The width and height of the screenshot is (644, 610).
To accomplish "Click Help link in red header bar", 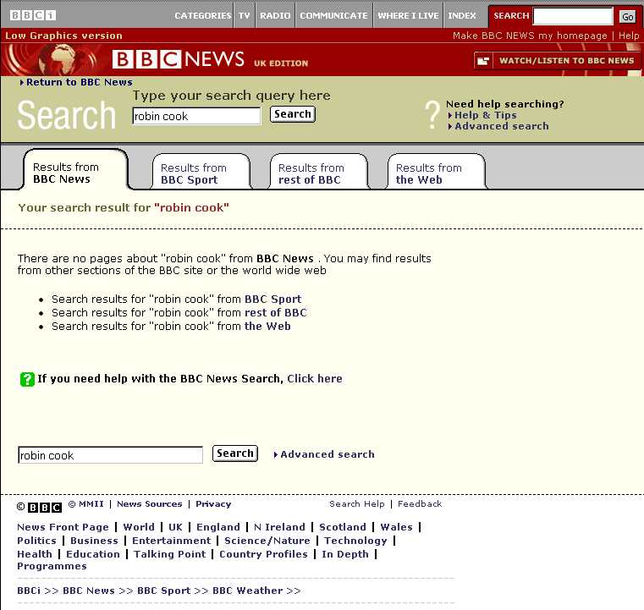I will 629,36.
